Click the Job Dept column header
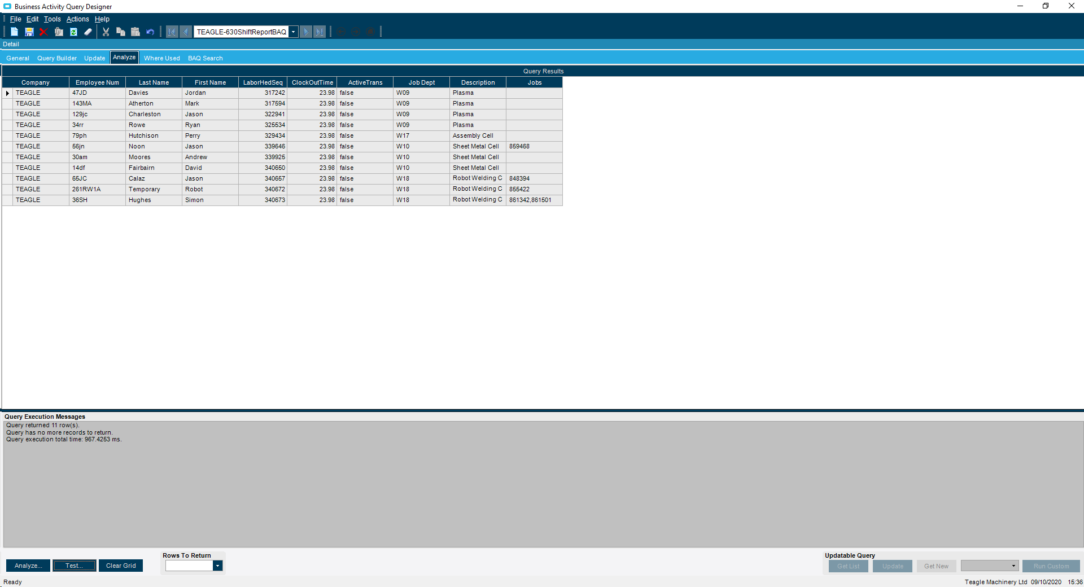Viewport: 1084px width, 587px height. (x=422, y=82)
